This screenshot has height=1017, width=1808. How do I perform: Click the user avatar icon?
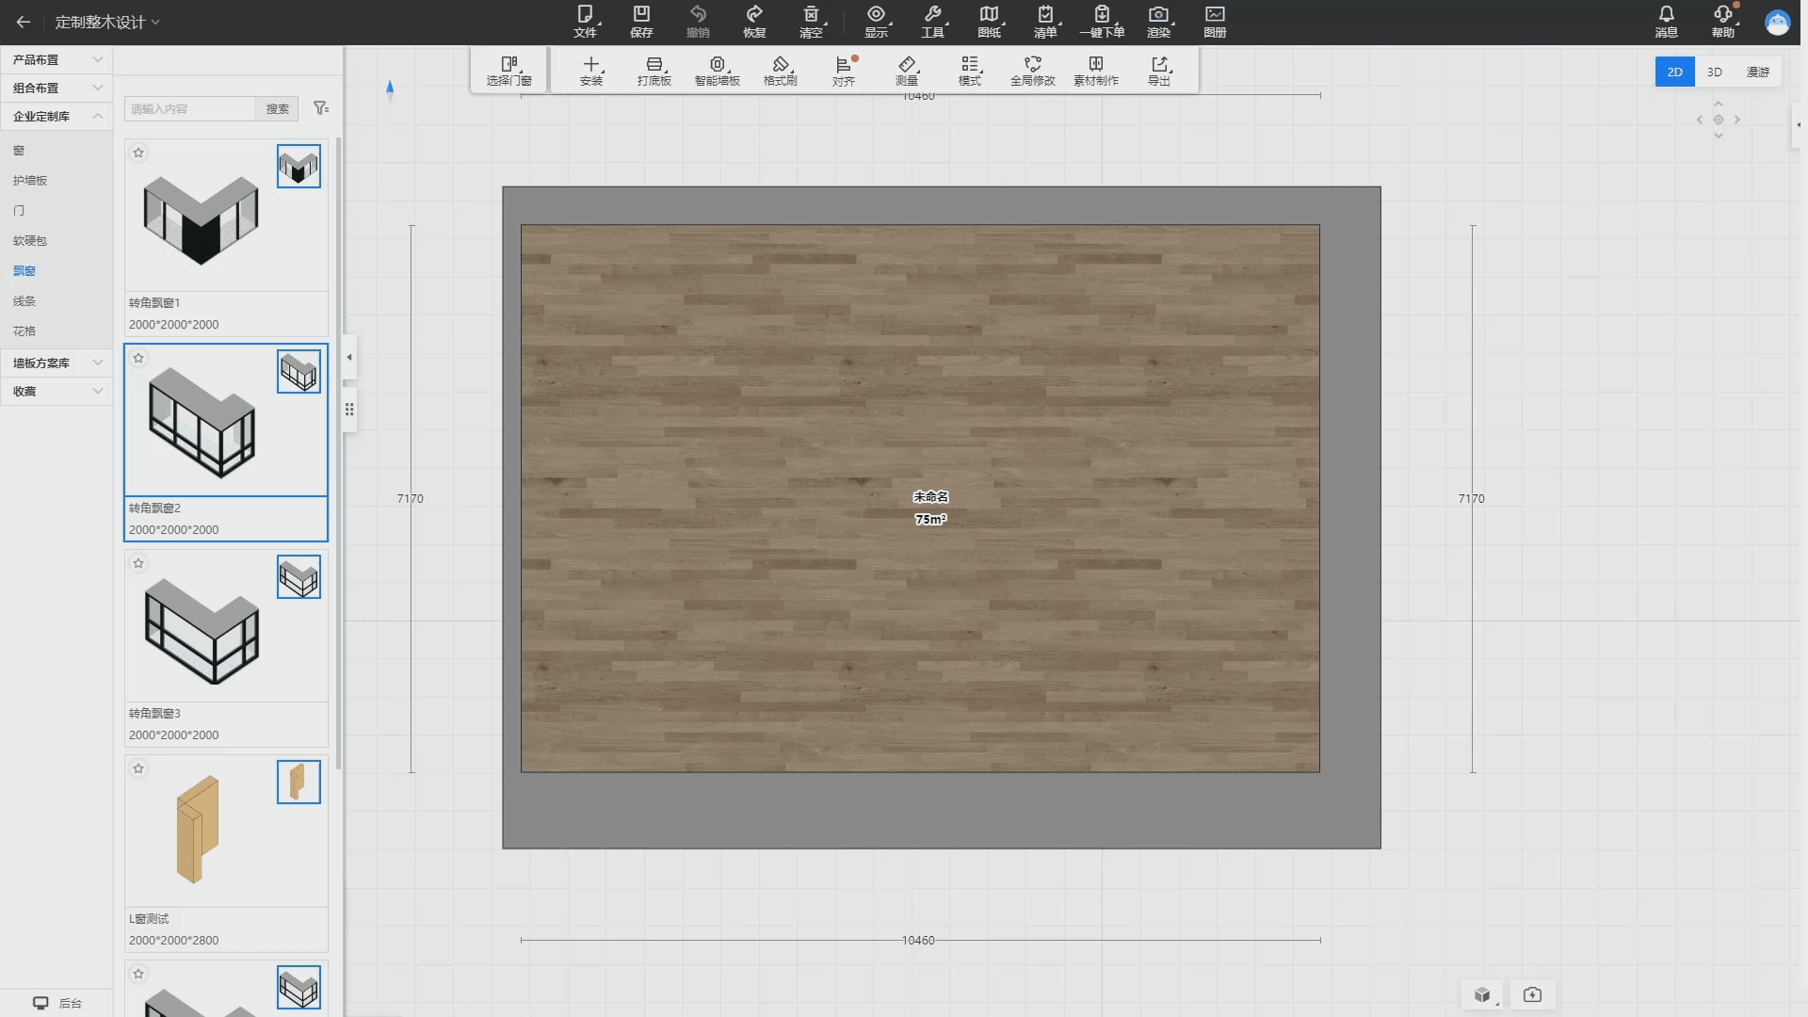(1777, 22)
